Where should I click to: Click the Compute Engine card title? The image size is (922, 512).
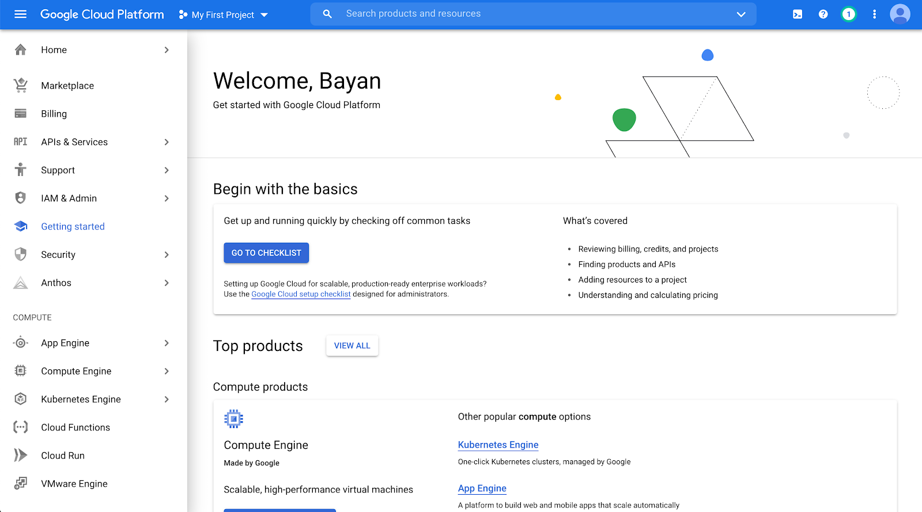coord(266,445)
